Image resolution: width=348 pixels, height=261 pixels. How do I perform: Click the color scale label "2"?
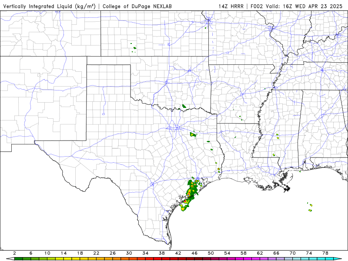(x=15, y=253)
